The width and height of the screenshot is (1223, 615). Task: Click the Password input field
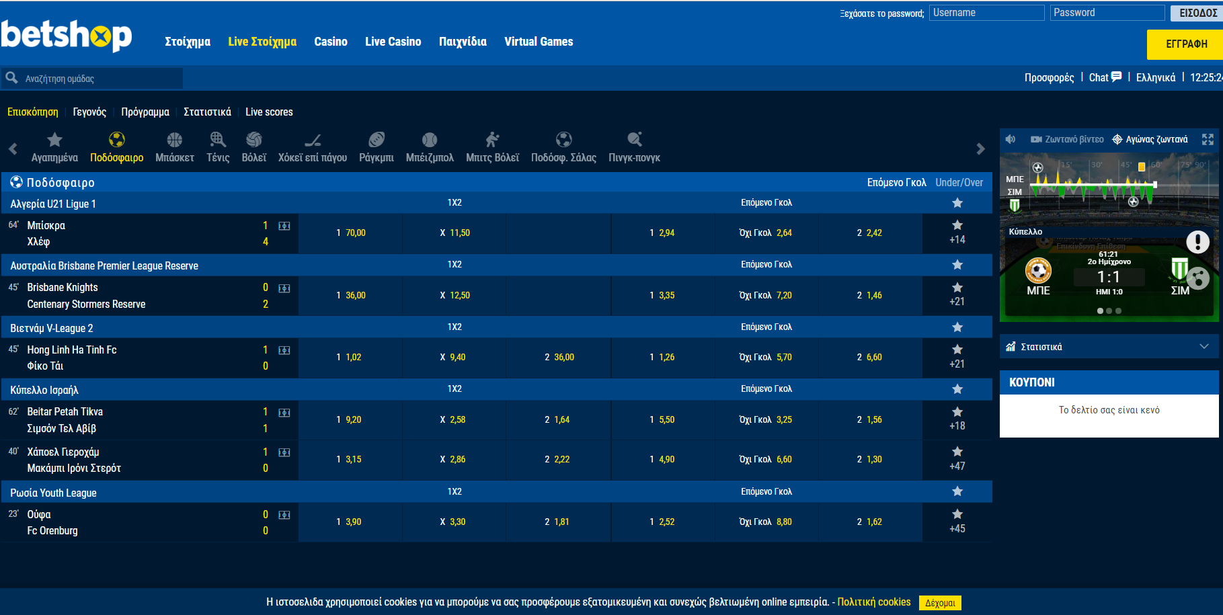(1107, 13)
